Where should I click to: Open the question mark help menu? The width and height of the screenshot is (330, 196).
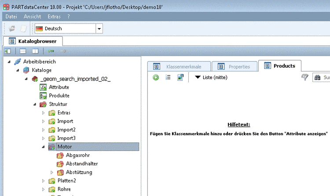[x=68, y=17]
